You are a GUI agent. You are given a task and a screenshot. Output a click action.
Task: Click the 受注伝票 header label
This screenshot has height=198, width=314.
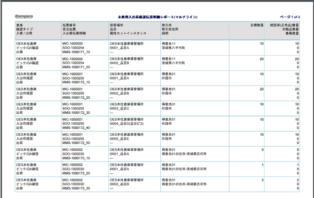[x=69, y=29]
